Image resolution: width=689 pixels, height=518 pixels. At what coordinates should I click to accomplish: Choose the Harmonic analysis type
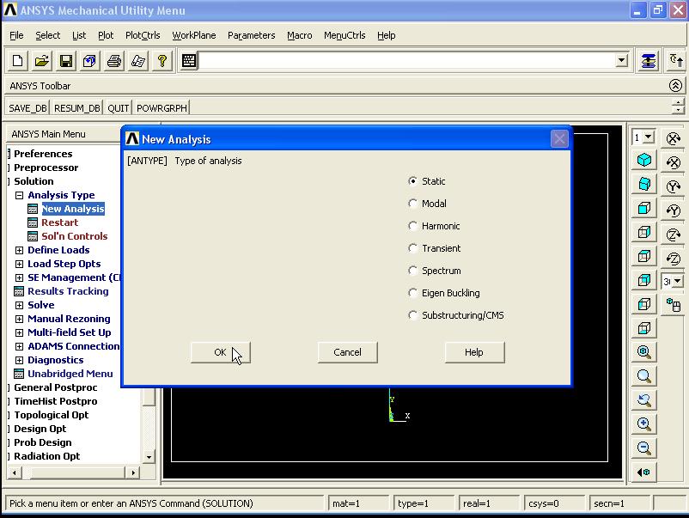click(412, 226)
